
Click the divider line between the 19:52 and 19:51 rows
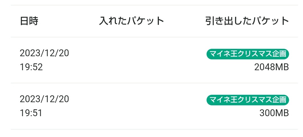154,83
